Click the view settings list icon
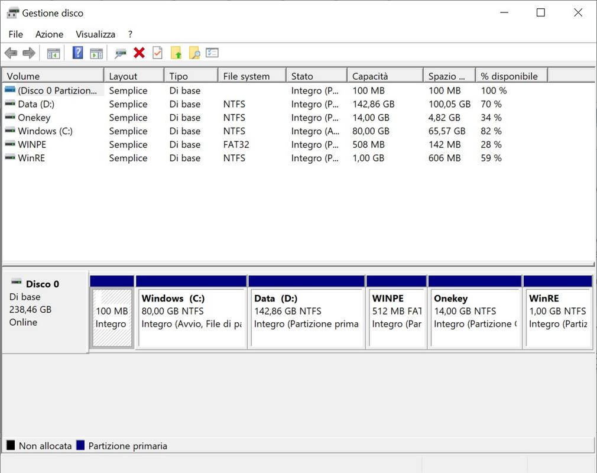The width and height of the screenshot is (597, 473). point(212,52)
